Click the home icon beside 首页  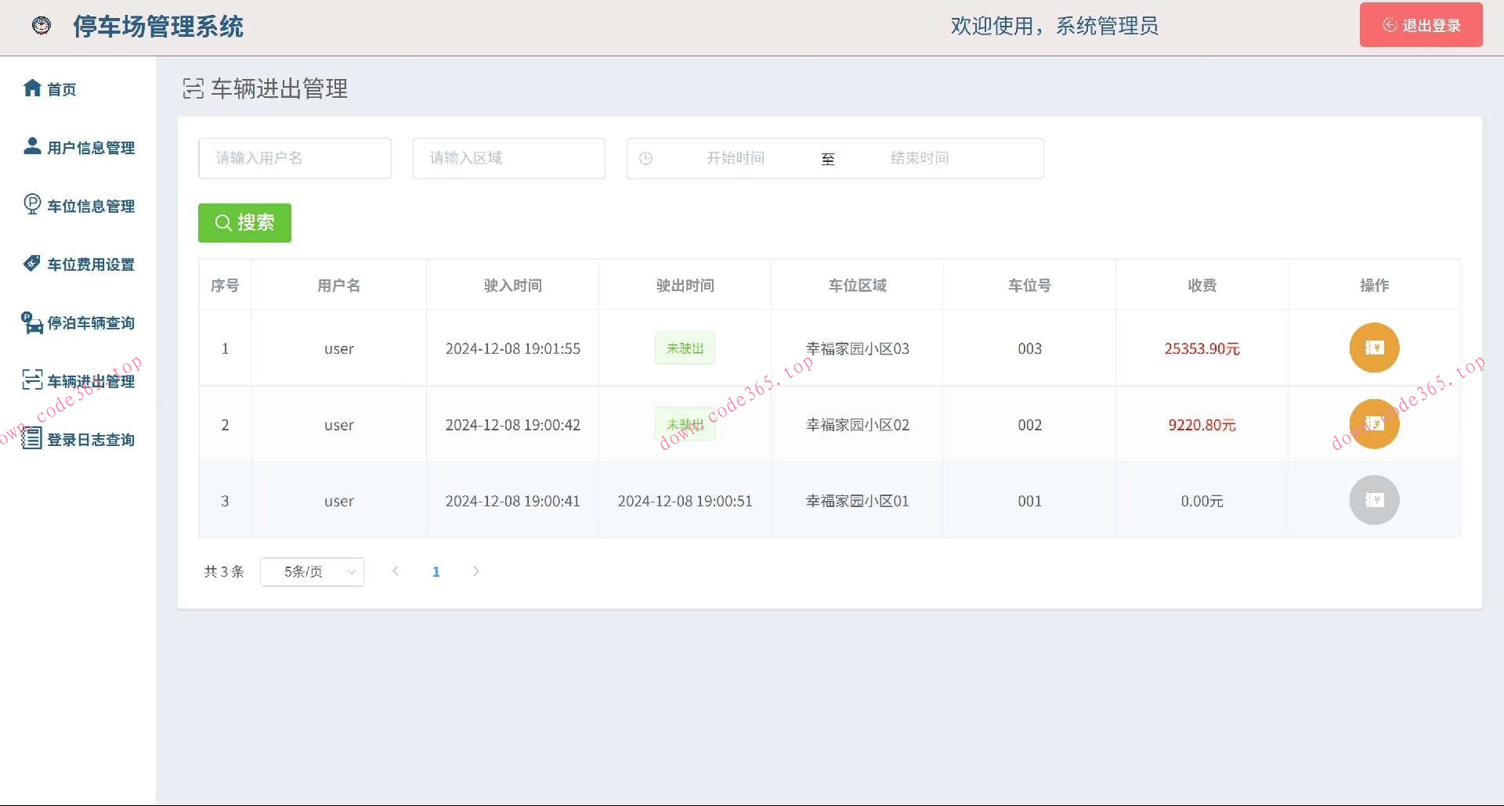(32, 88)
